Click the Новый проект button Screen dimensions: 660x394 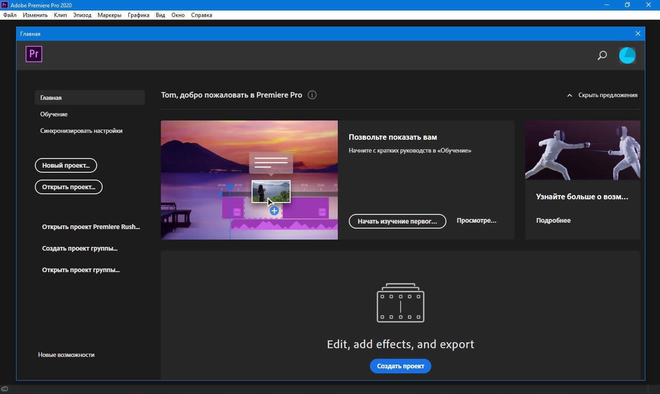point(66,165)
